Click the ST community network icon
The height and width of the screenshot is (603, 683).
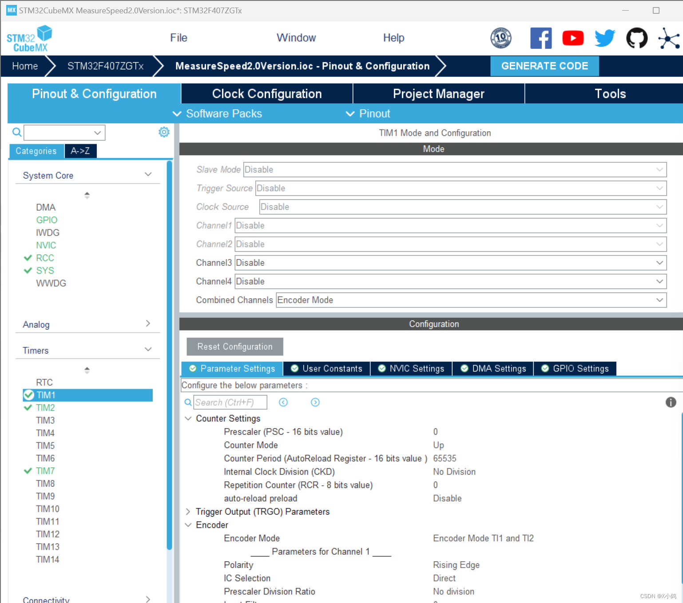669,38
